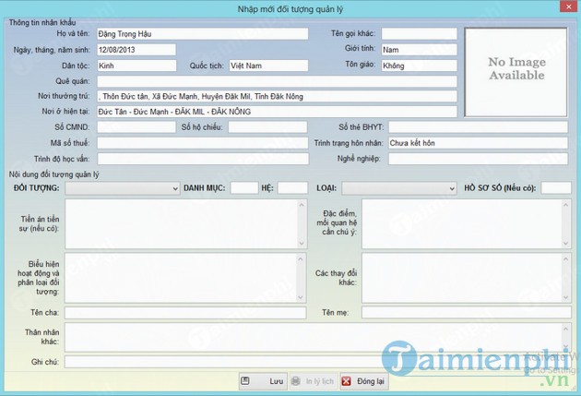Click up arrow of Các thay đổi khác scrollbar

pyautogui.click(x=565, y=258)
